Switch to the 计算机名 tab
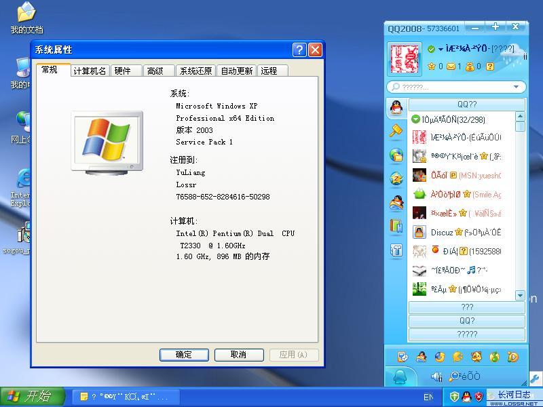 point(90,71)
